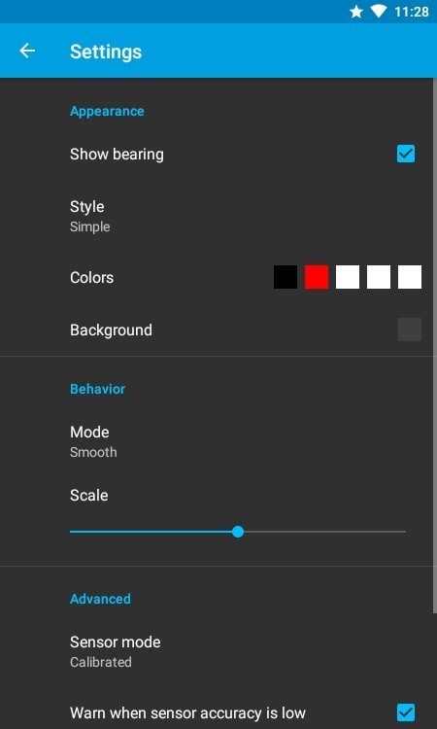Open the Background color swatch
The width and height of the screenshot is (437, 729).
click(410, 330)
